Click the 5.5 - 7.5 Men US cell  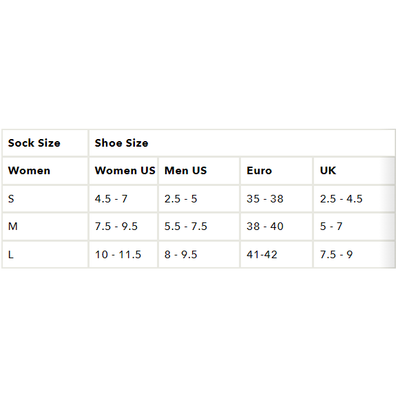click(x=199, y=227)
